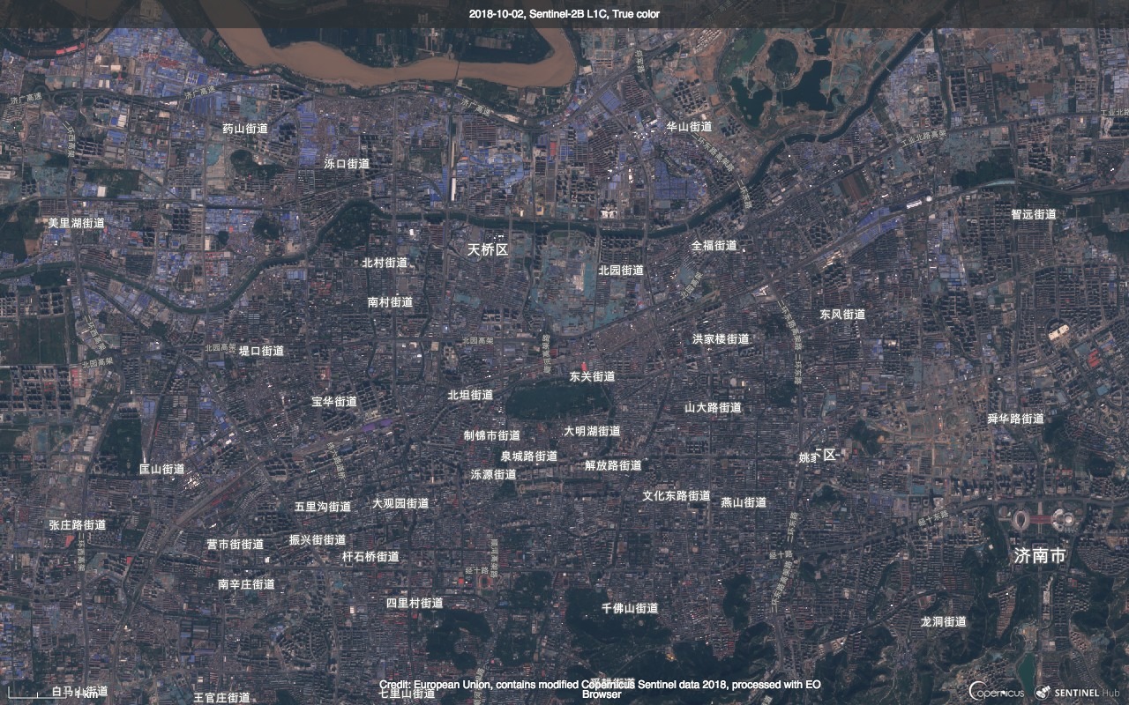Click the 王官庄街道 map label
Viewport: 1129px width, 705px height.
221,698
